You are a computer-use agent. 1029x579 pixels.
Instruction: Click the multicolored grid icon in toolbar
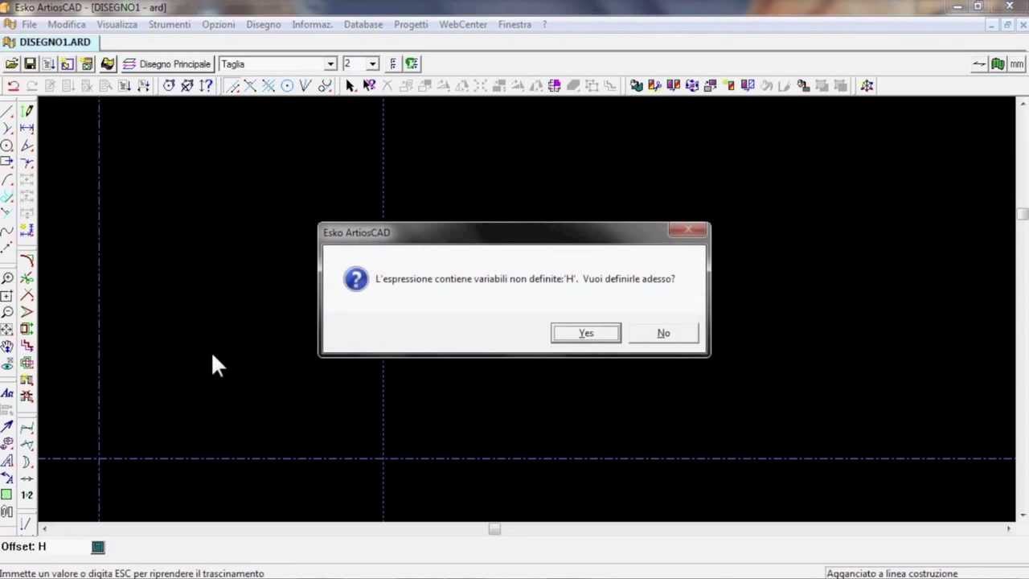pyautogui.click(x=555, y=86)
